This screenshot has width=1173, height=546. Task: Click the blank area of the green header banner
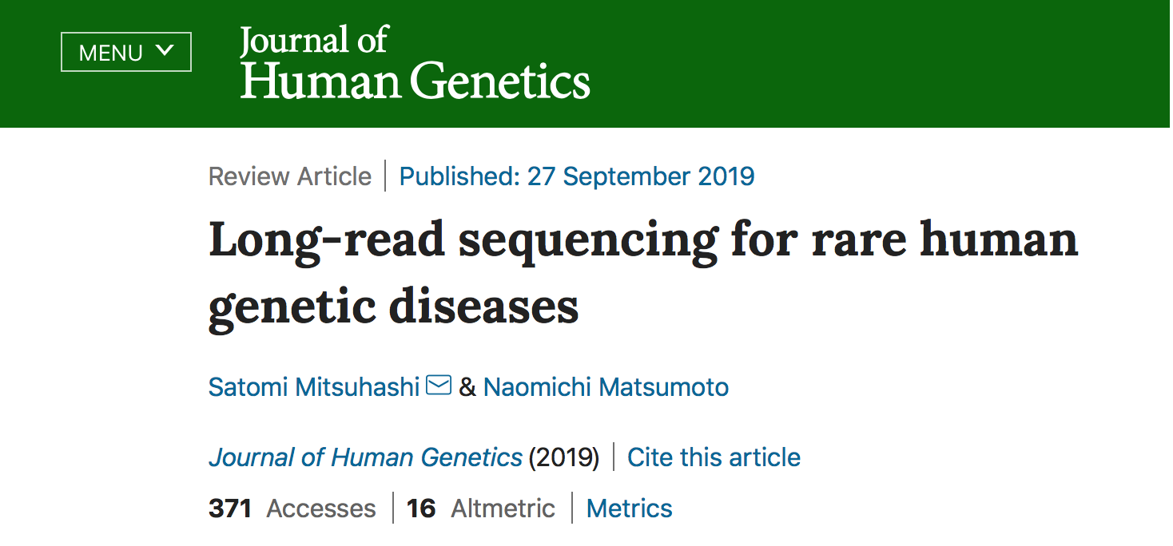point(879,64)
